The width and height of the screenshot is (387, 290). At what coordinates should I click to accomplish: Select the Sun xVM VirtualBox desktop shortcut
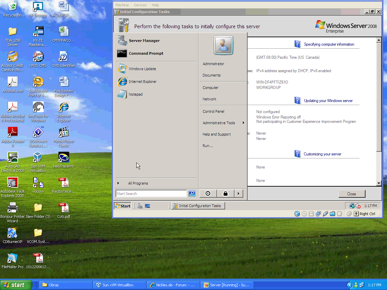(x=38, y=162)
